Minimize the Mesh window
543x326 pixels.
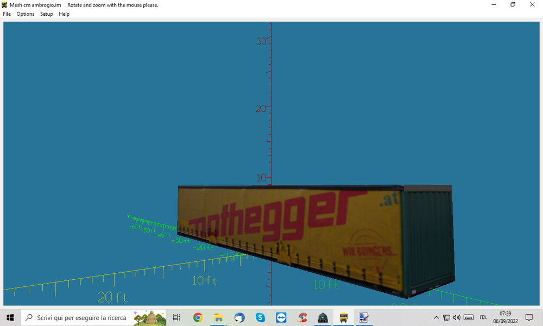pos(494,4)
